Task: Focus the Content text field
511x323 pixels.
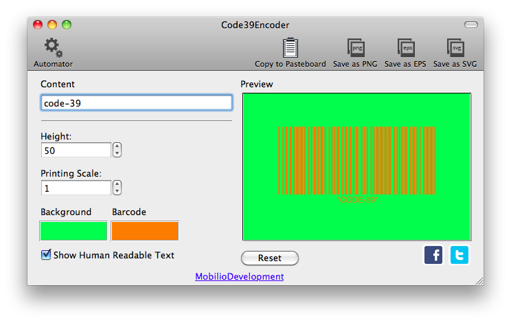Action: (137, 103)
